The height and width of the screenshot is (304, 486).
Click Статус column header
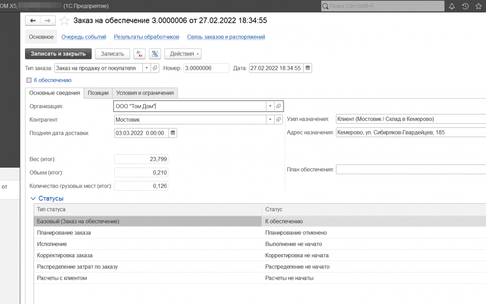coord(374,210)
